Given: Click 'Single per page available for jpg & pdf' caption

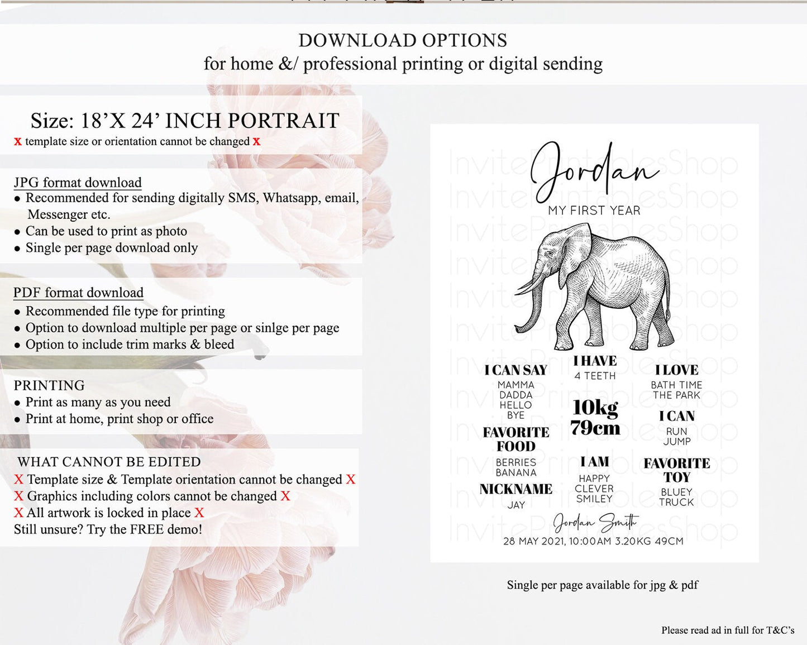Looking at the screenshot, I should pyautogui.click(x=602, y=585).
